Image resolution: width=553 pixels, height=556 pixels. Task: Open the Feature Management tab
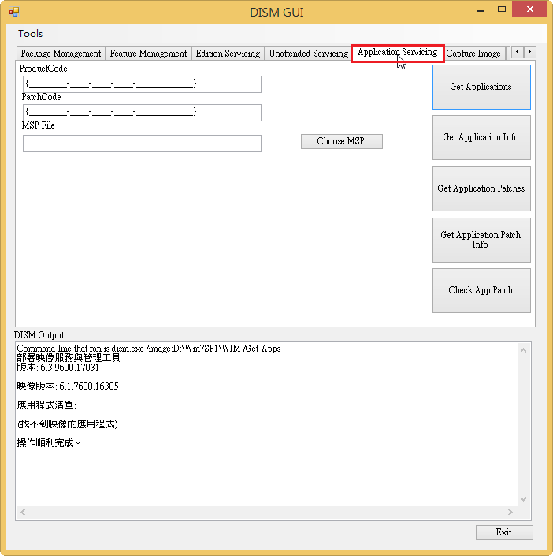coord(148,54)
